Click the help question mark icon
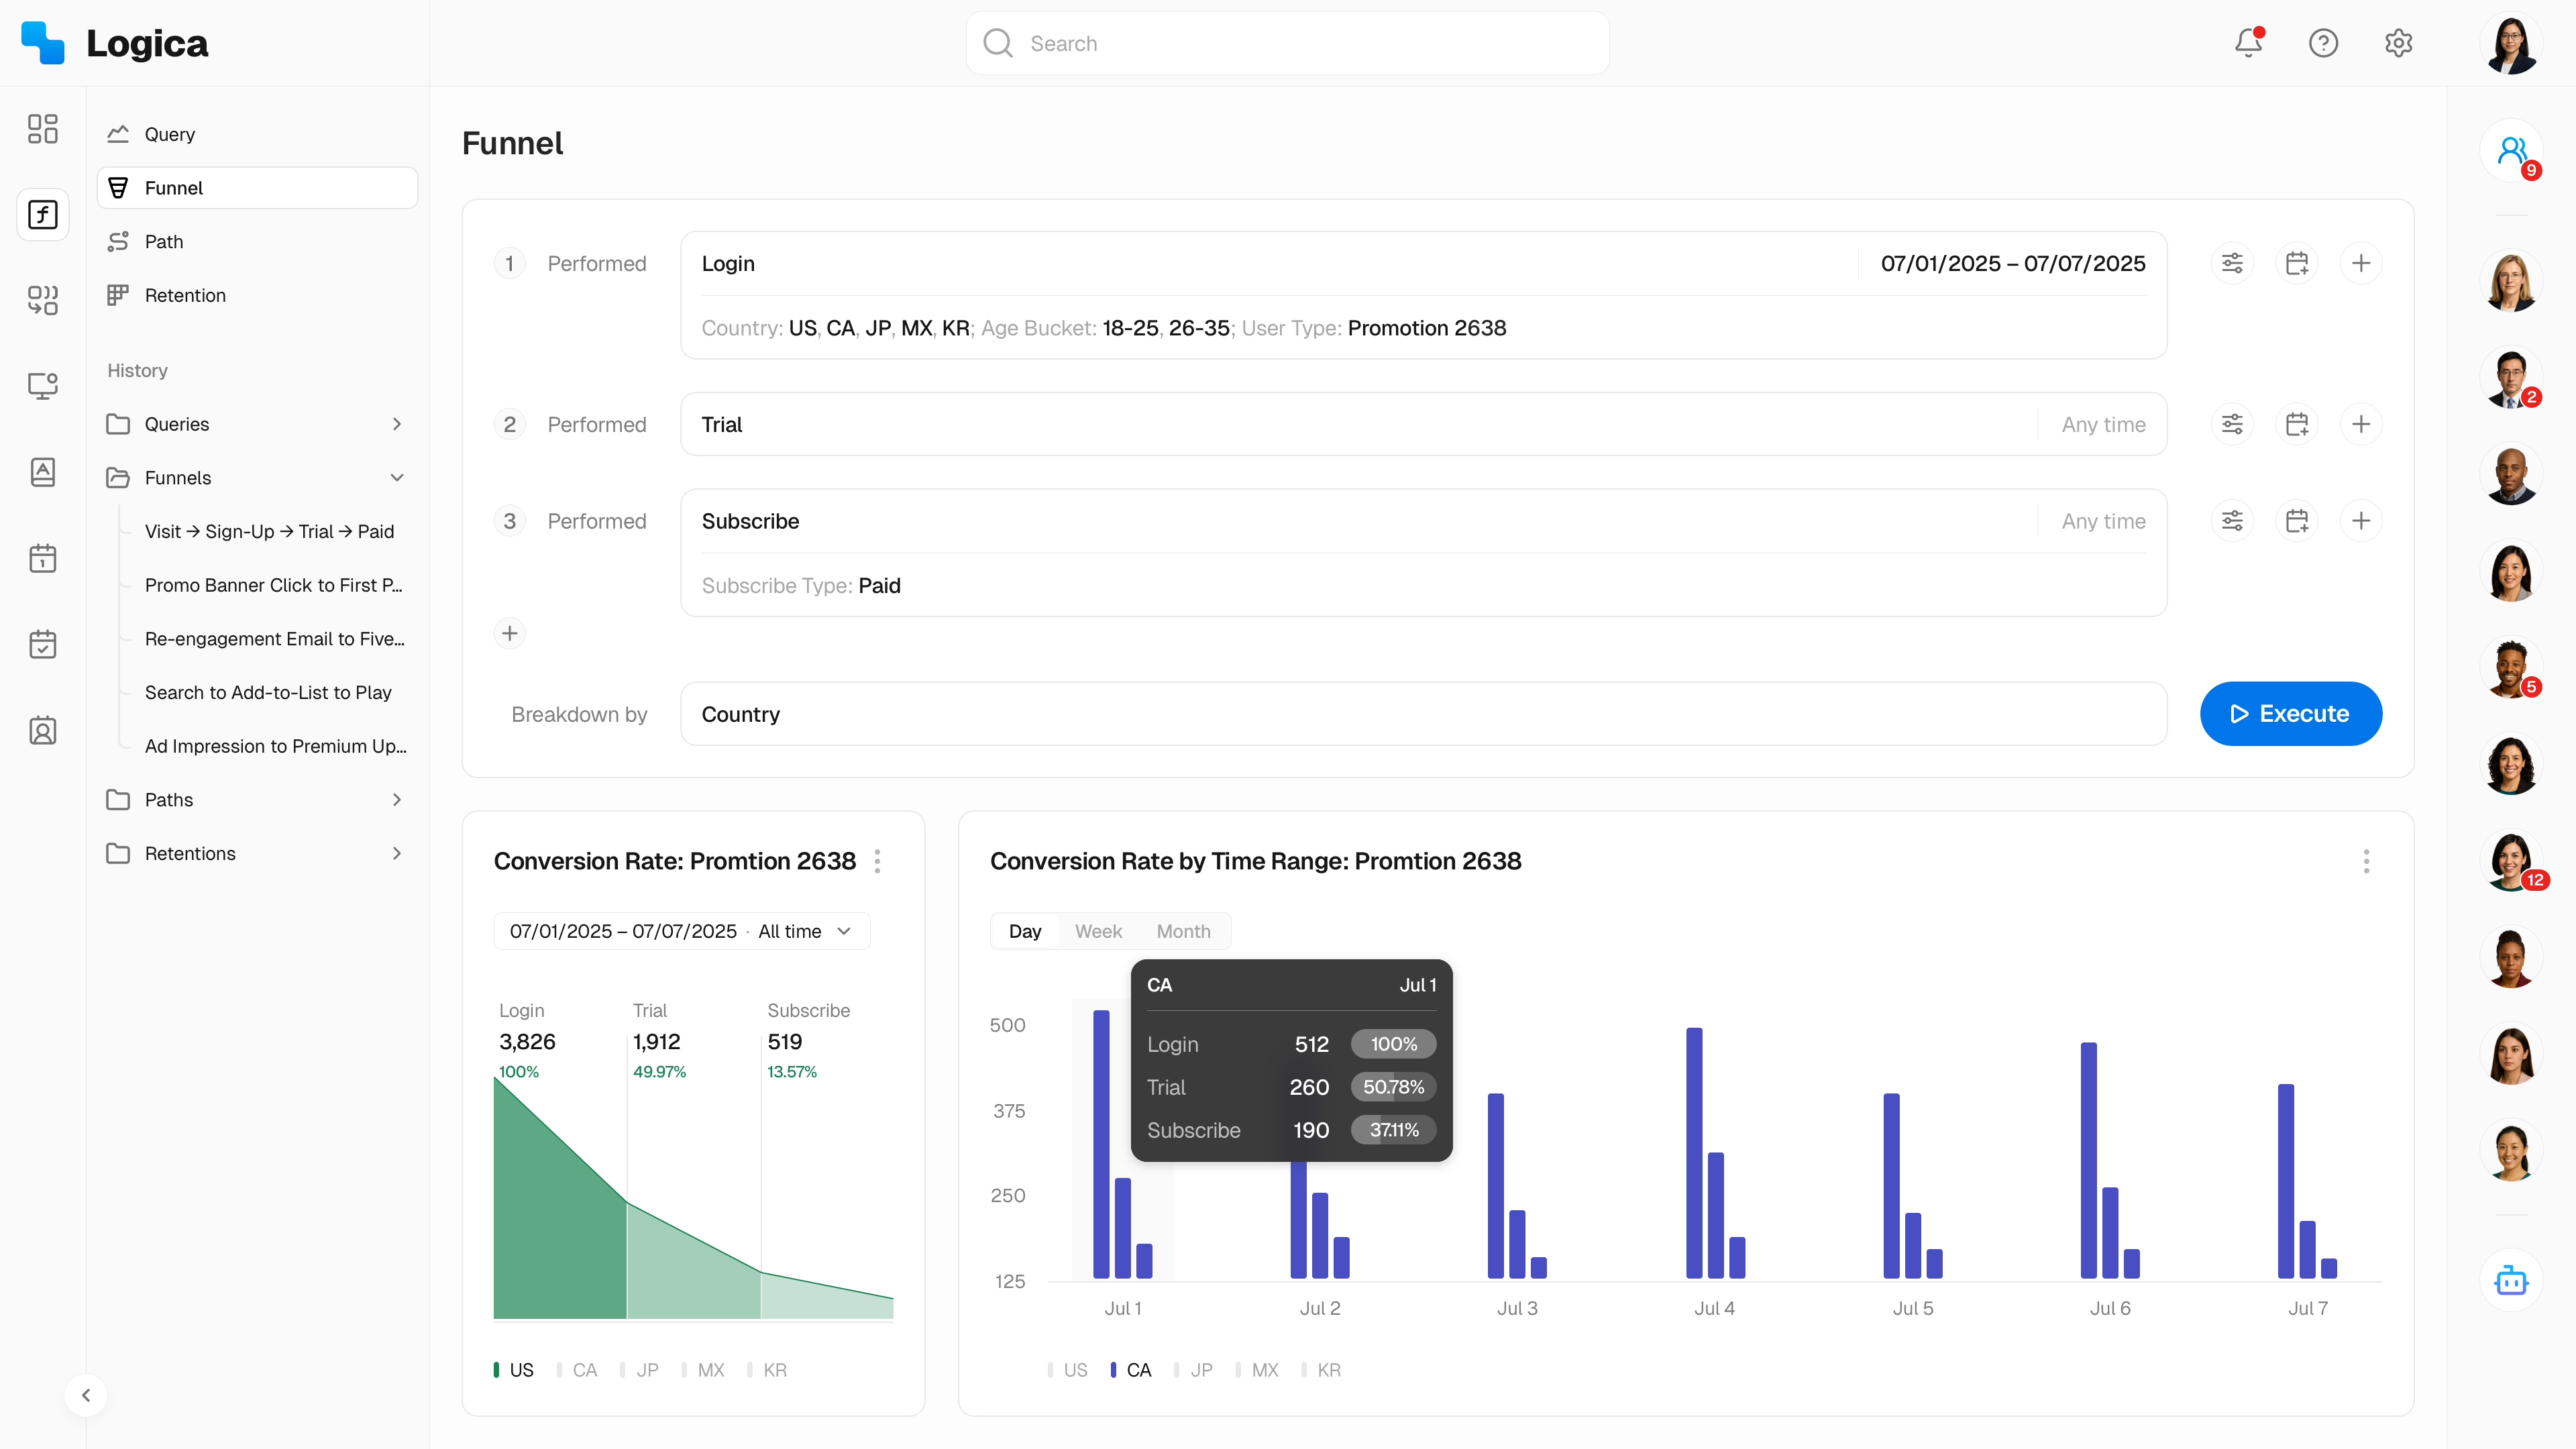2576x1449 pixels. click(x=2323, y=43)
